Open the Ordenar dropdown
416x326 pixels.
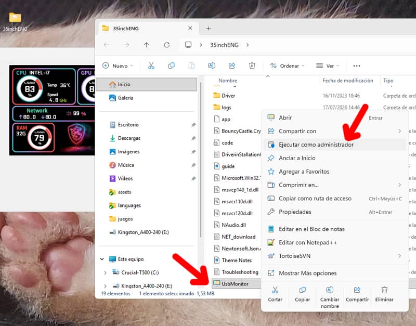(x=287, y=66)
